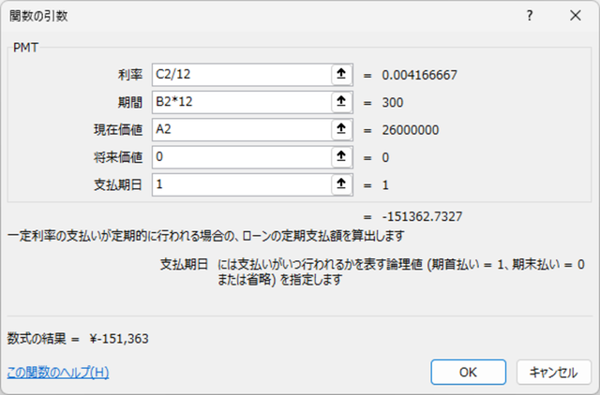Screen dimensions: 600x395
Task: Select the computed value 0.004166667
Action: pyautogui.click(x=419, y=75)
